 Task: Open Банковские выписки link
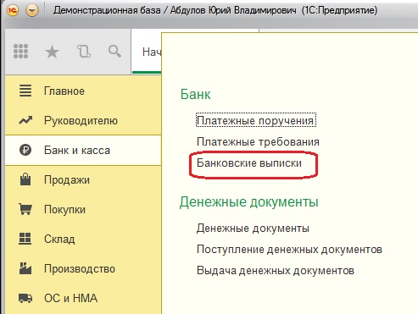(249, 163)
